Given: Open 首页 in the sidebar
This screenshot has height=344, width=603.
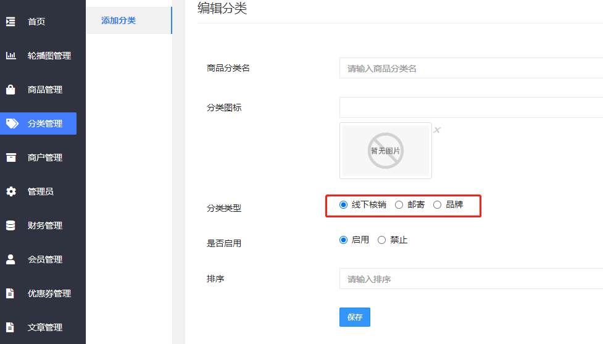Looking at the screenshot, I should [x=36, y=22].
